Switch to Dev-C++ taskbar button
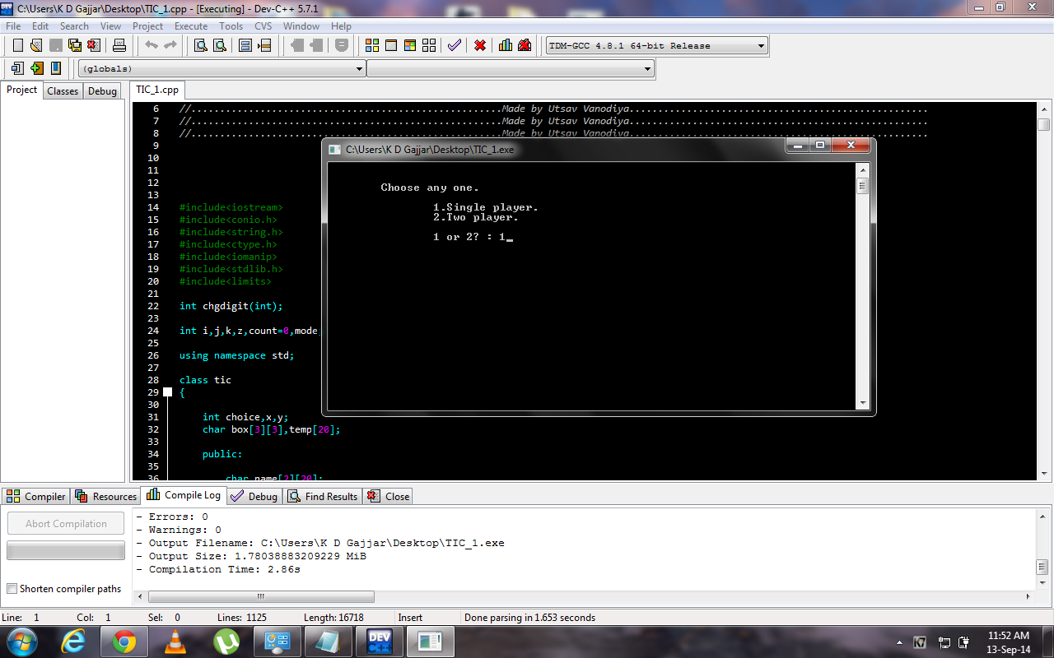Viewport: 1054px width, 658px height. 379,641
